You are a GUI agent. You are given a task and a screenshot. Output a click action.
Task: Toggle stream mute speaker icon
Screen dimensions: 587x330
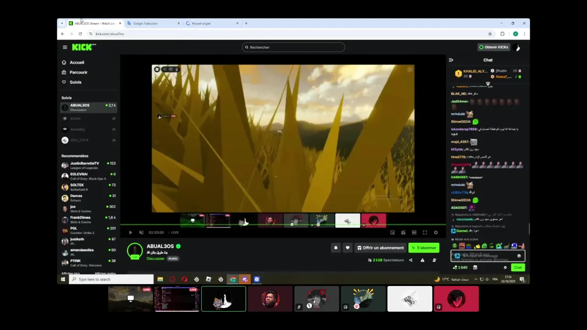click(141, 232)
